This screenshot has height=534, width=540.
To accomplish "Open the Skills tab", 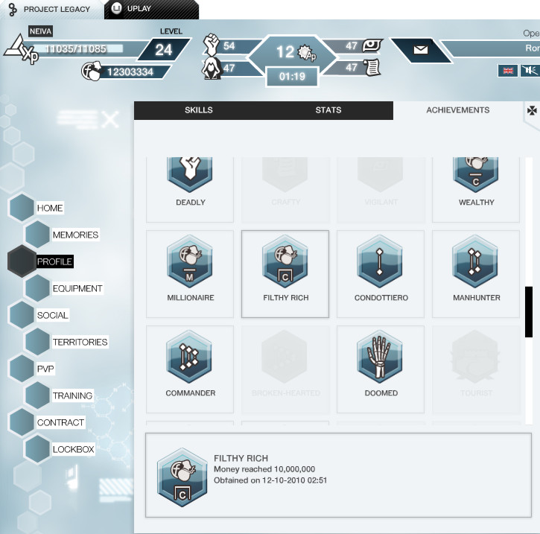I will (199, 110).
